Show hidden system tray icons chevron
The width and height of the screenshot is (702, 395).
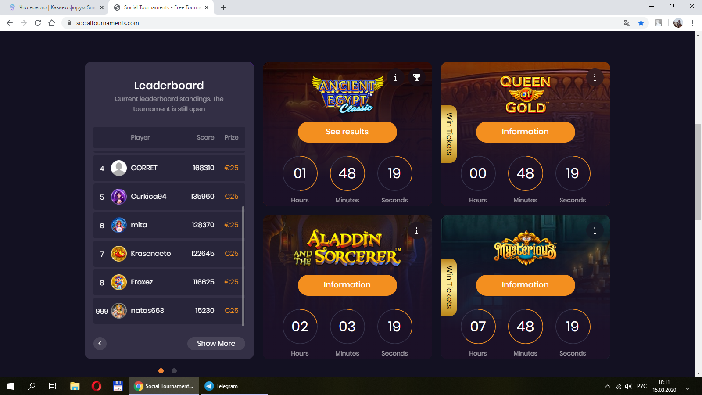pos(608,386)
